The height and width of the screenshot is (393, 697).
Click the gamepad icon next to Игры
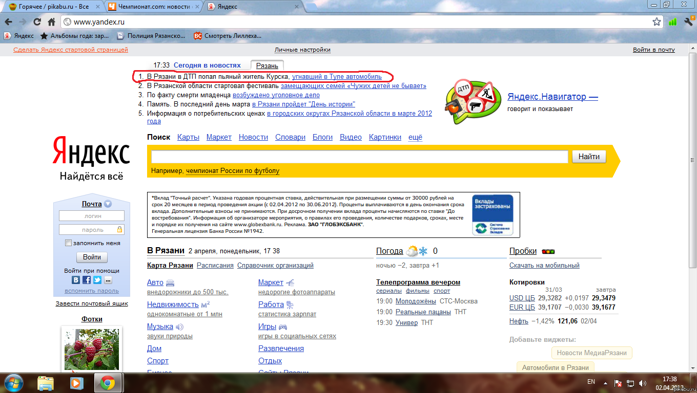pos(283,326)
